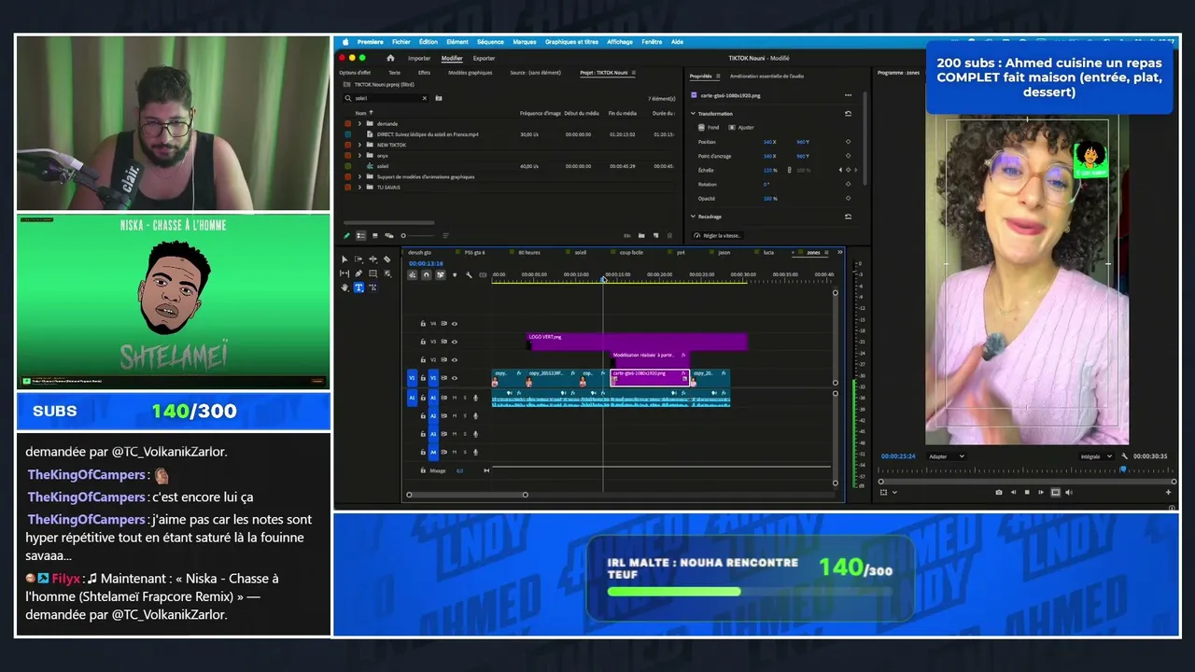Clear the soleil search field
The height and width of the screenshot is (672, 1195).
point(424,98)
